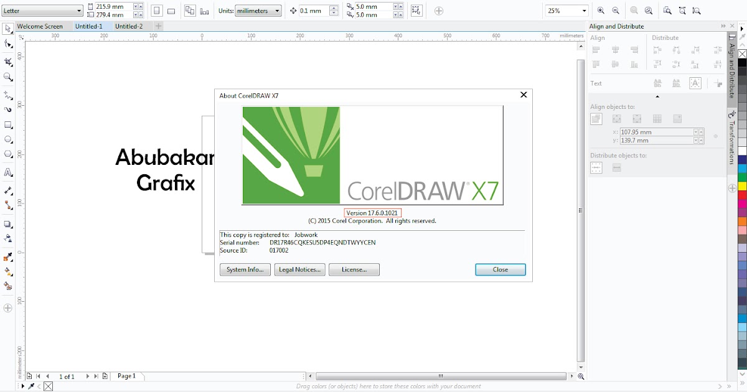Set page to Landscape orientation
The width and height of the screenshot is (747, 392).
[171, 11]
